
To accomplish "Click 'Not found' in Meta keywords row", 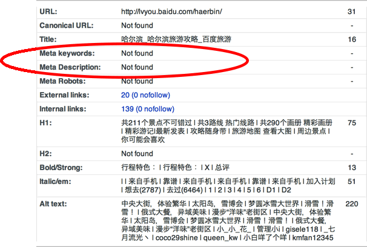I will click(137, 53).
